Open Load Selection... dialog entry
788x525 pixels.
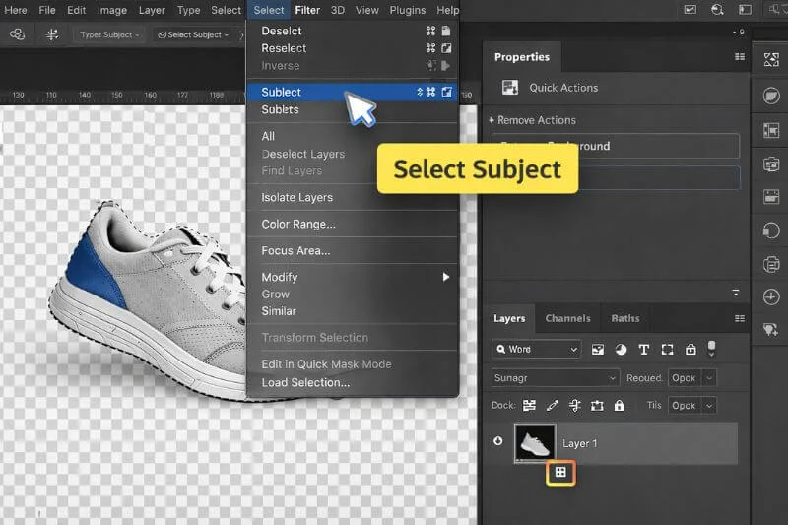coord(353,383)
